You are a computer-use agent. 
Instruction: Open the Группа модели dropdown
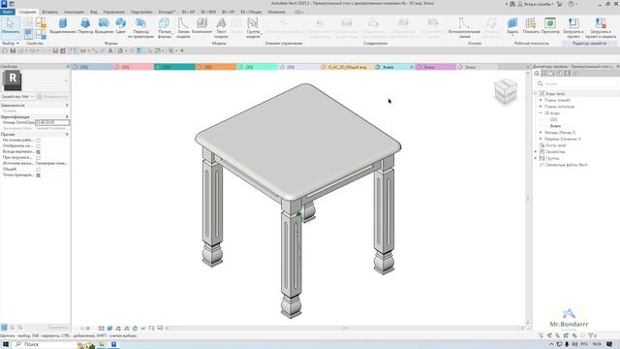click(x=253, y=28)
